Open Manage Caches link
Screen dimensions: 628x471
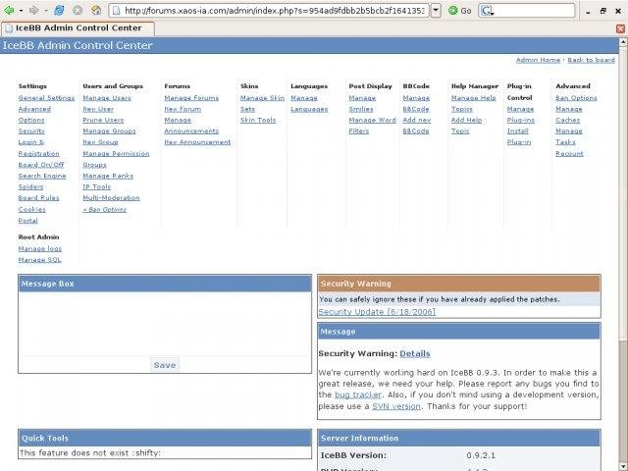(x=569, y=115)
